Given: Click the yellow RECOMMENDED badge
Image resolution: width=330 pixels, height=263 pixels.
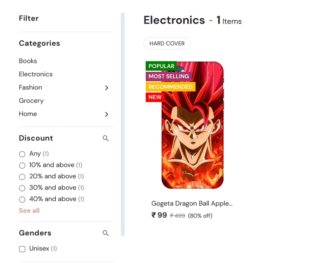Looking at the screenshot, I should coord(170,87).
